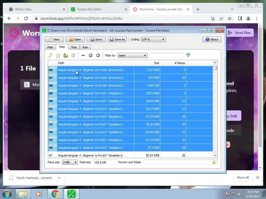The height and width of the screenshot is (199, 266).
Task: Open the Raw tab
Action: 85,47
